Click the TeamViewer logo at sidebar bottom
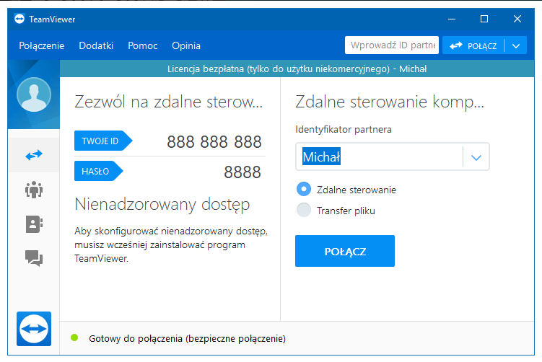 (x=34, y=329)
